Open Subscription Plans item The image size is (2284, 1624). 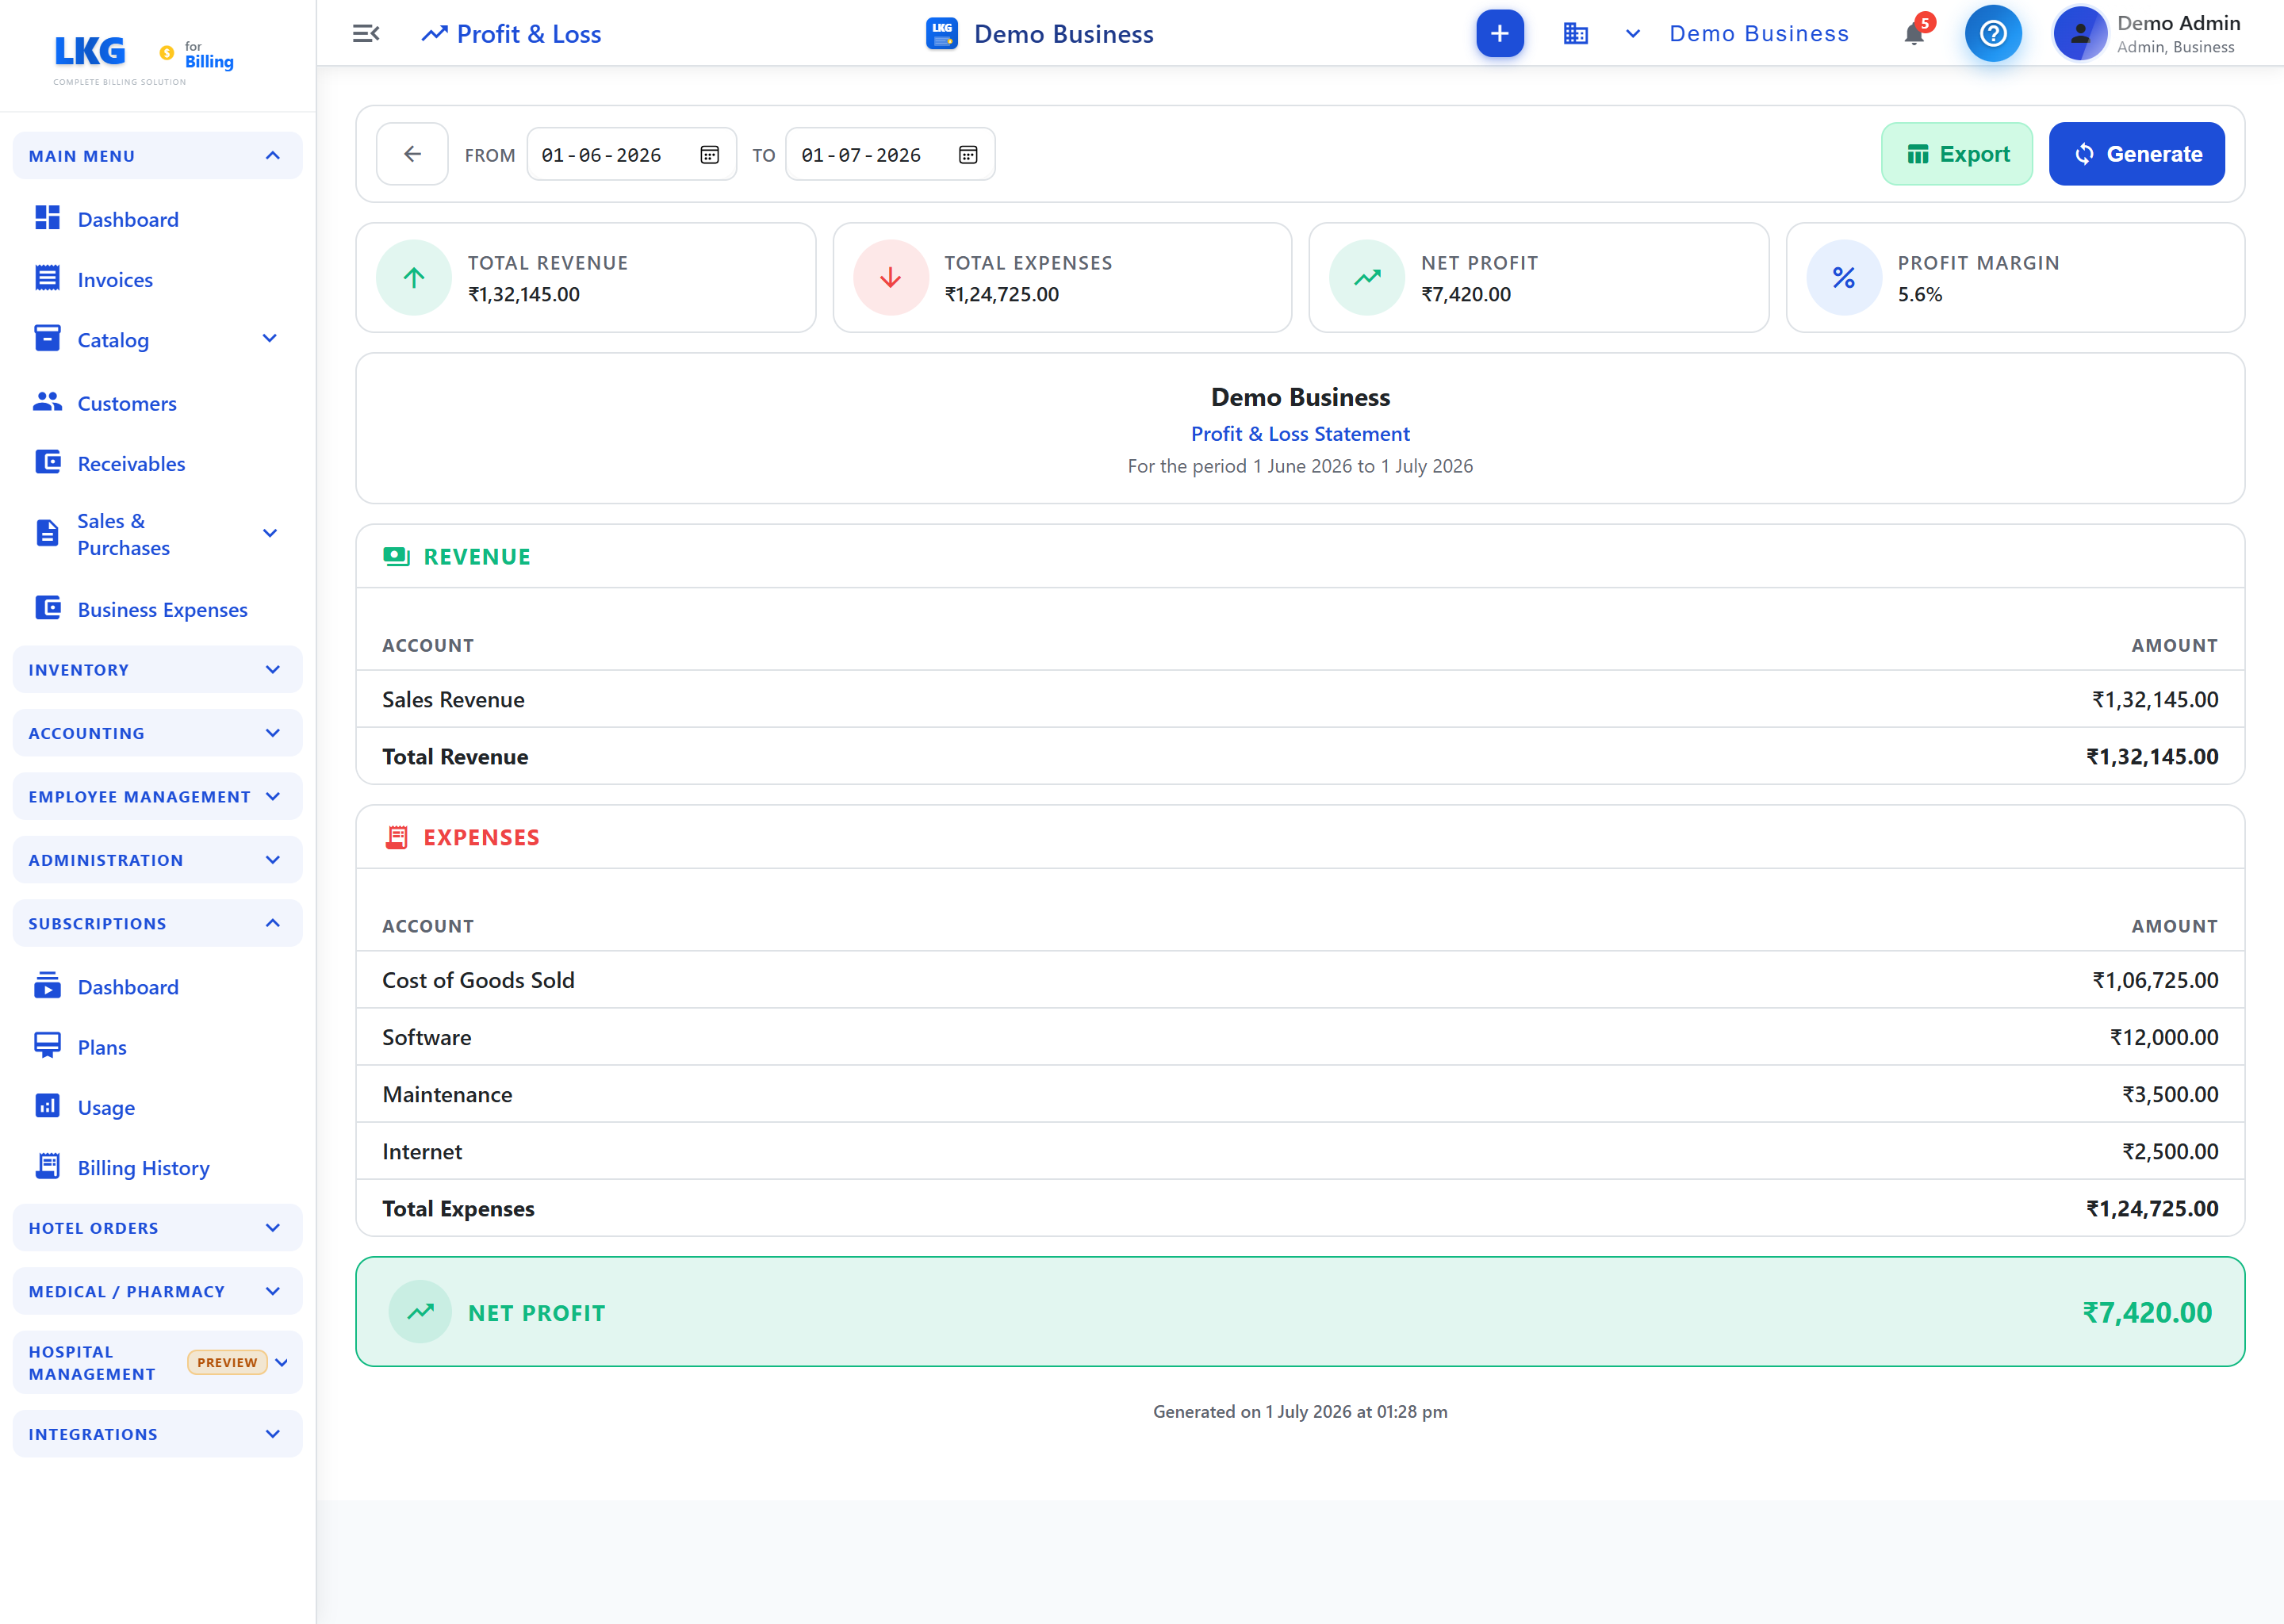pyautogui.click(x=158, y=1047)
